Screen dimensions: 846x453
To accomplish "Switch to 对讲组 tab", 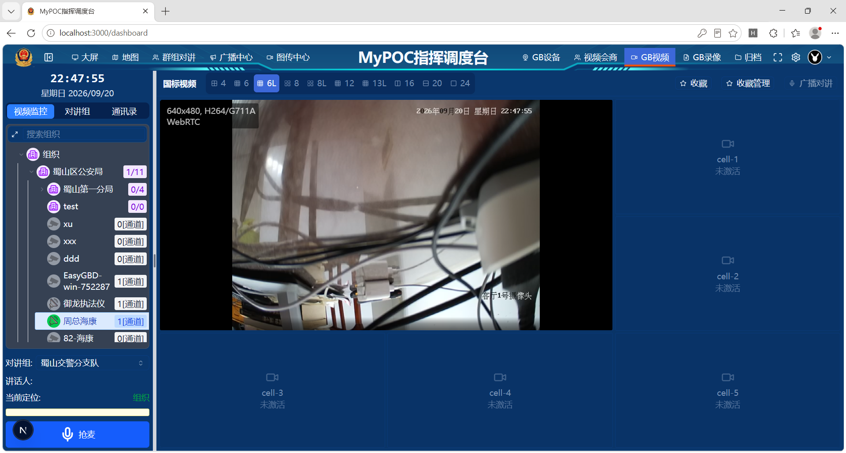I will pos(78,111).
